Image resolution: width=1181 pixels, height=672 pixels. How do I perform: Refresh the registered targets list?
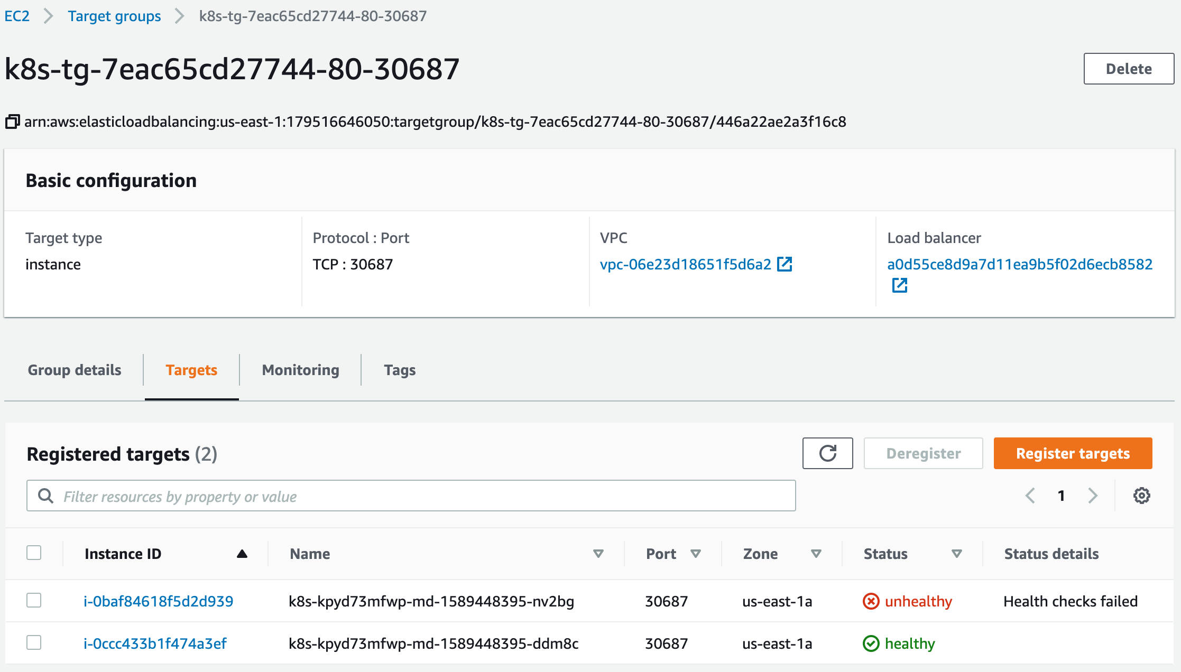pos(827,453)
